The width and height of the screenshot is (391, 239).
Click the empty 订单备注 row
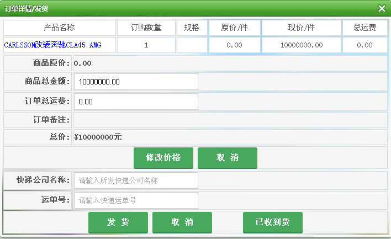(230, 120)
